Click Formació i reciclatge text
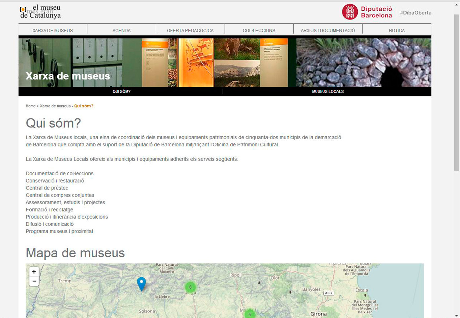The height and width of the screenshot is (318, 460). point(50,210)
